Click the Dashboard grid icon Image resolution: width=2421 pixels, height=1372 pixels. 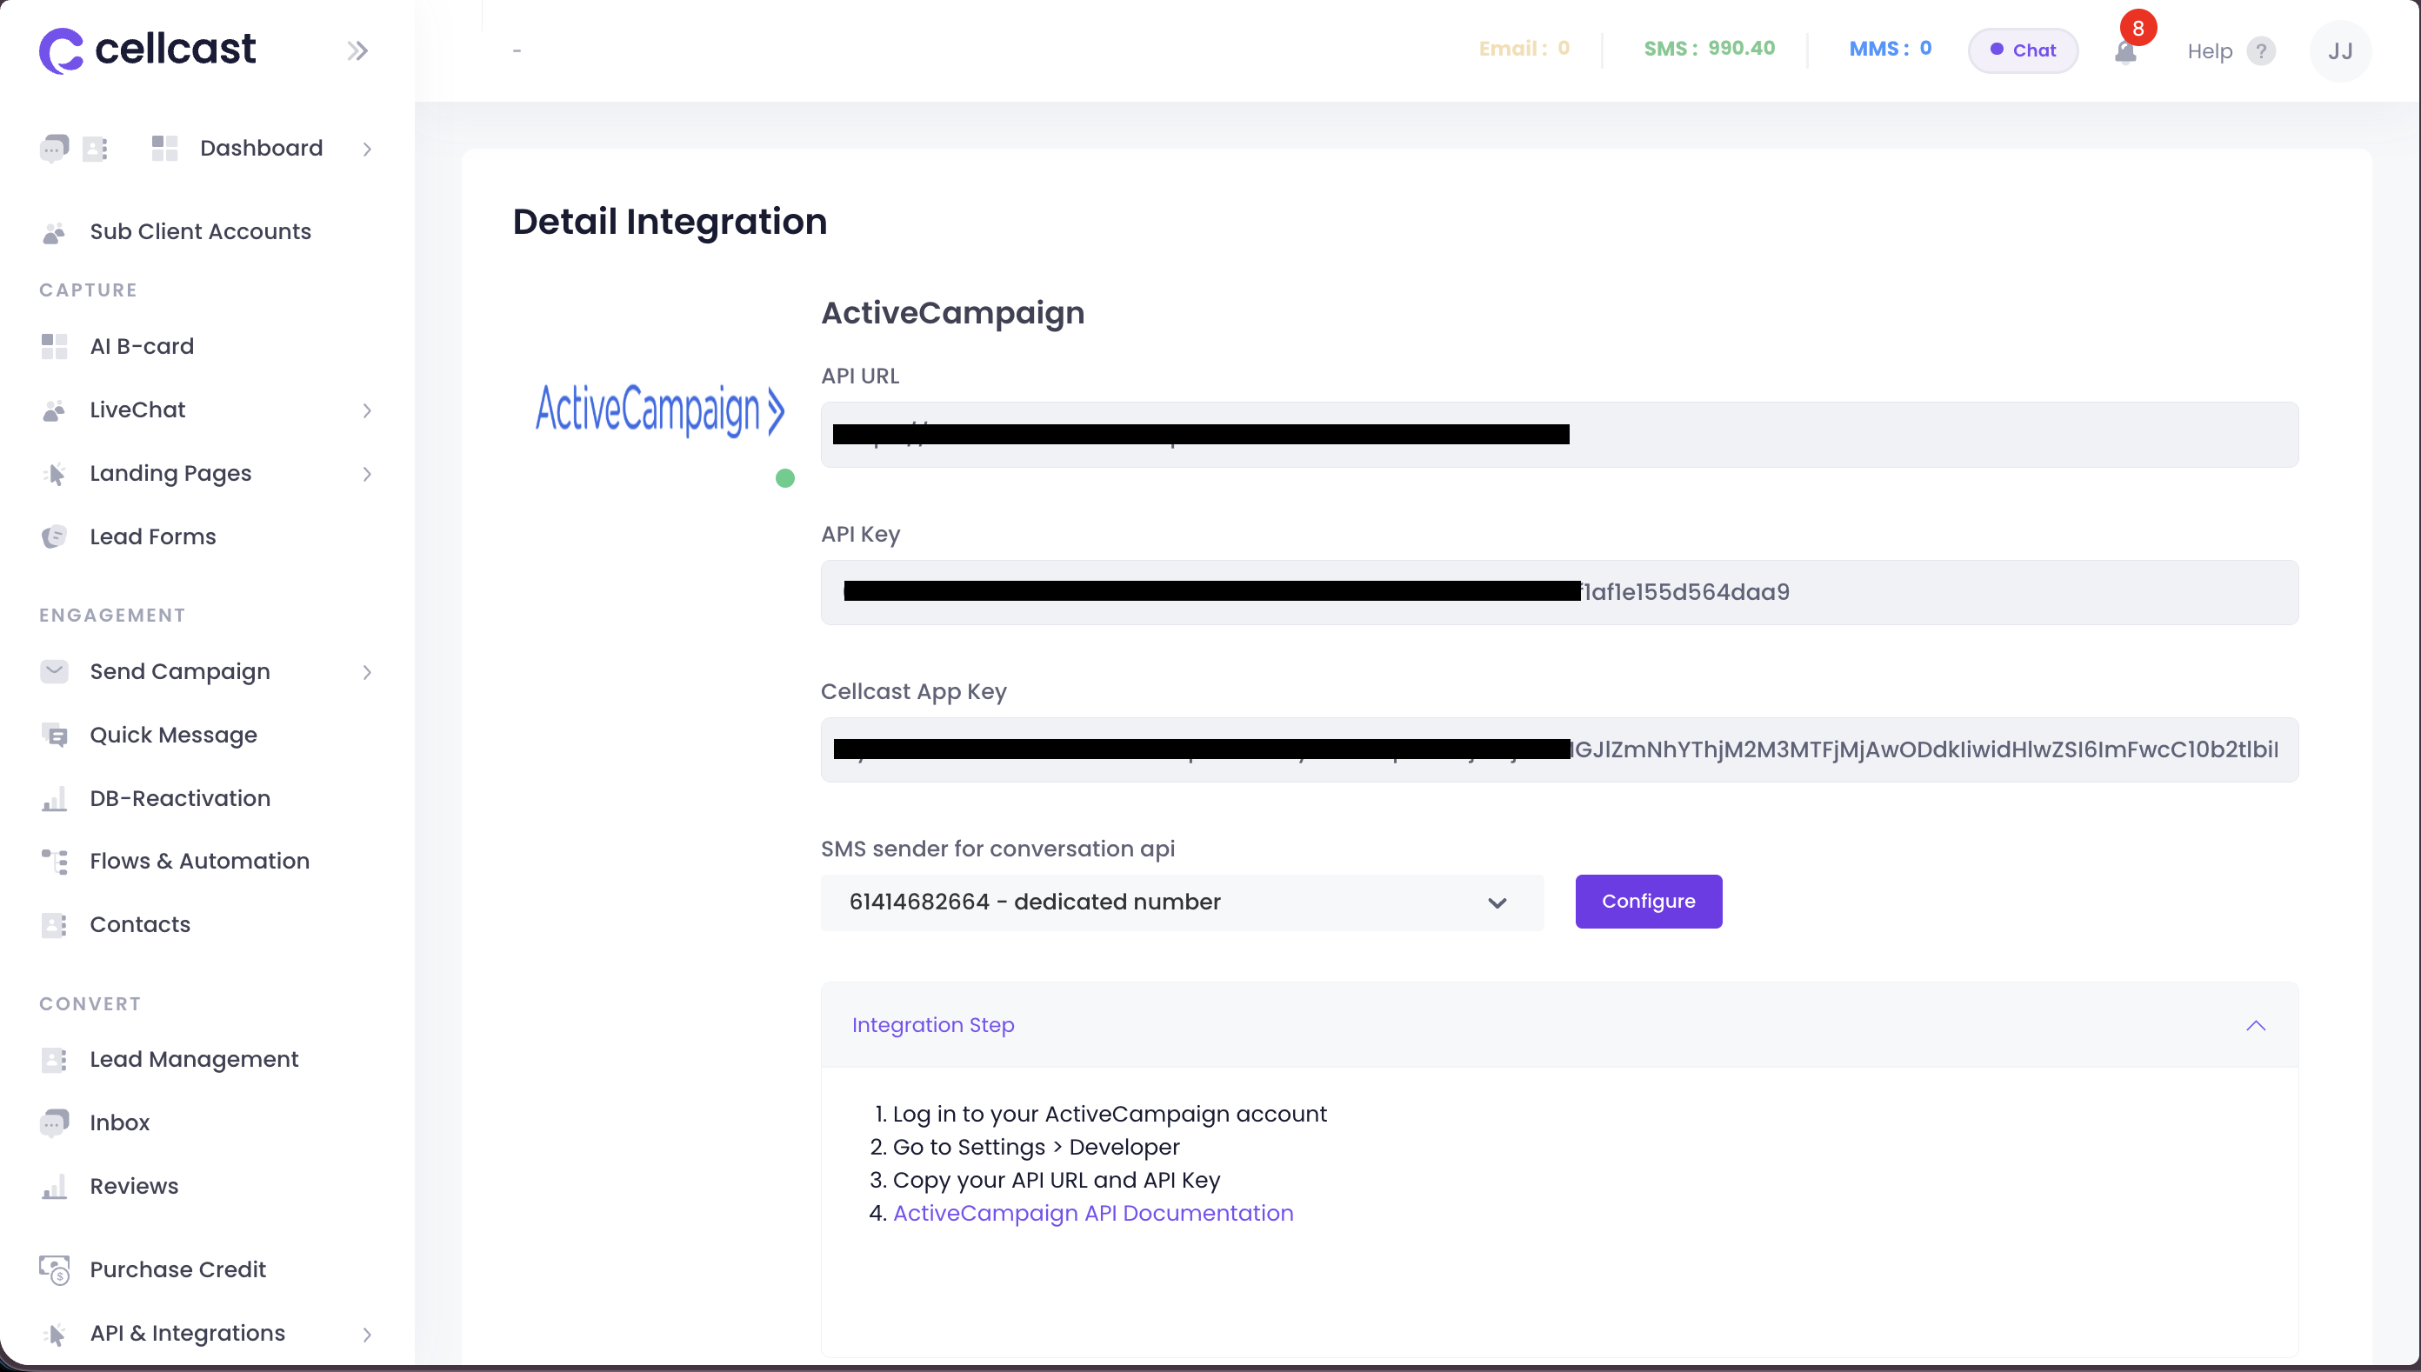tap(165, 148)
